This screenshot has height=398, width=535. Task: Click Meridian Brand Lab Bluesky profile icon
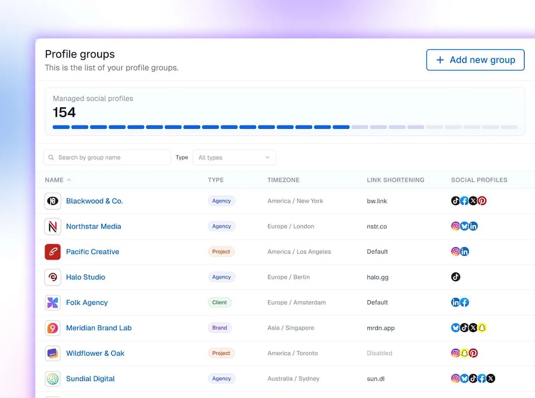coord(456,327)
